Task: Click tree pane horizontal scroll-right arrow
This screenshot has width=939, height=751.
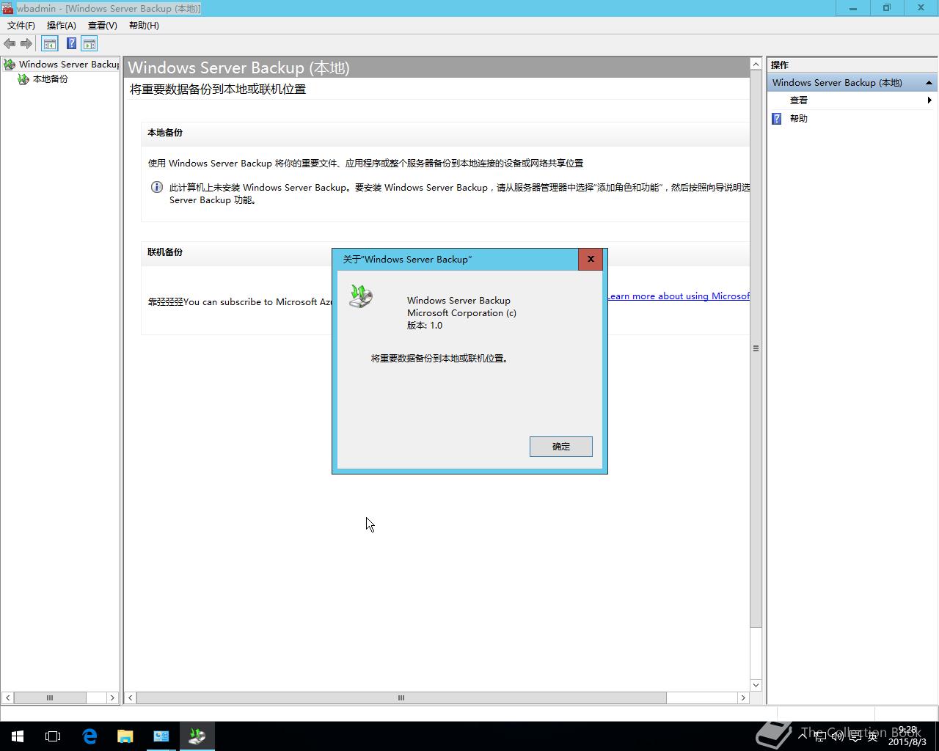Action: point(112,698)
